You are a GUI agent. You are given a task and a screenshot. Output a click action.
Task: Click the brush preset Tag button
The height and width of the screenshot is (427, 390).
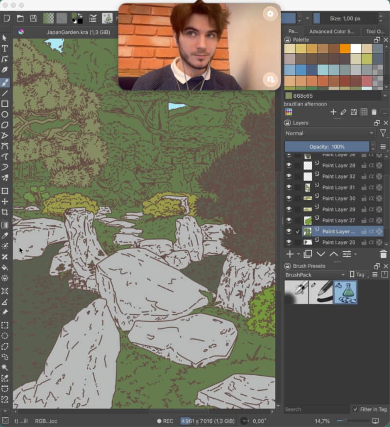pyautogui.click(x=357, y=275)
